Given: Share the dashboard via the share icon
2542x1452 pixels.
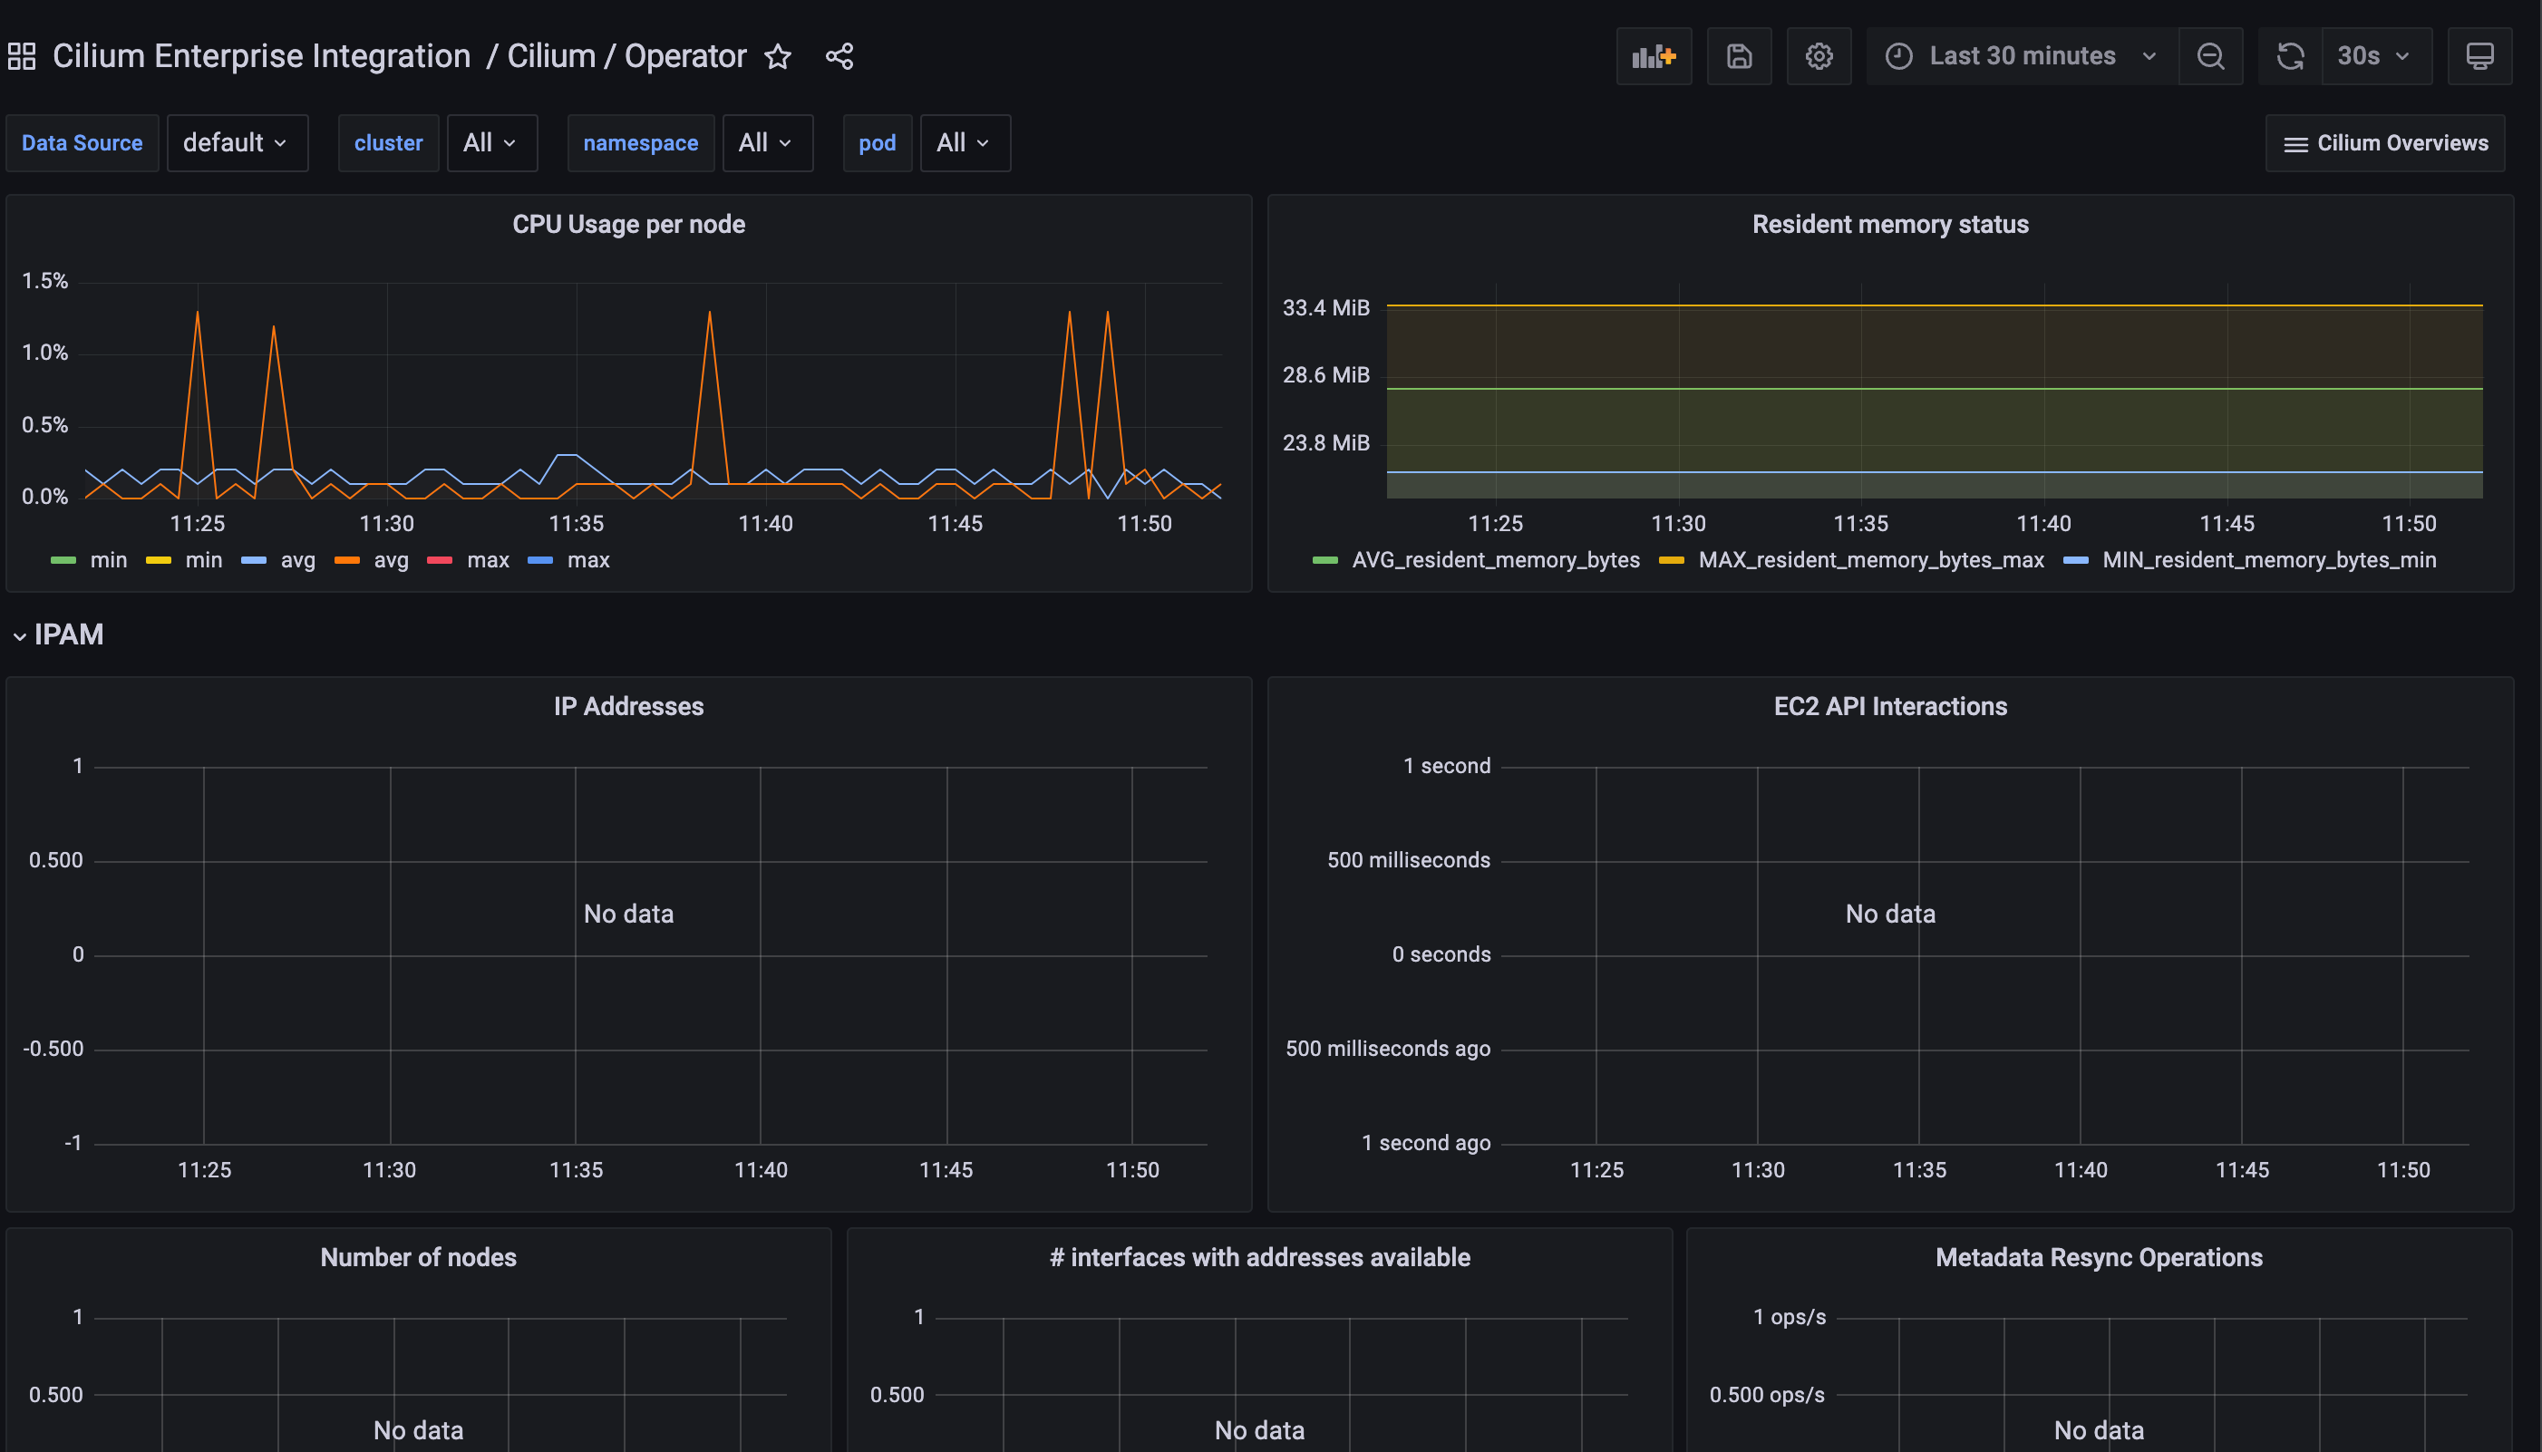Looking at the screenshot, I should pyautogui.click(x=838, y=56).
